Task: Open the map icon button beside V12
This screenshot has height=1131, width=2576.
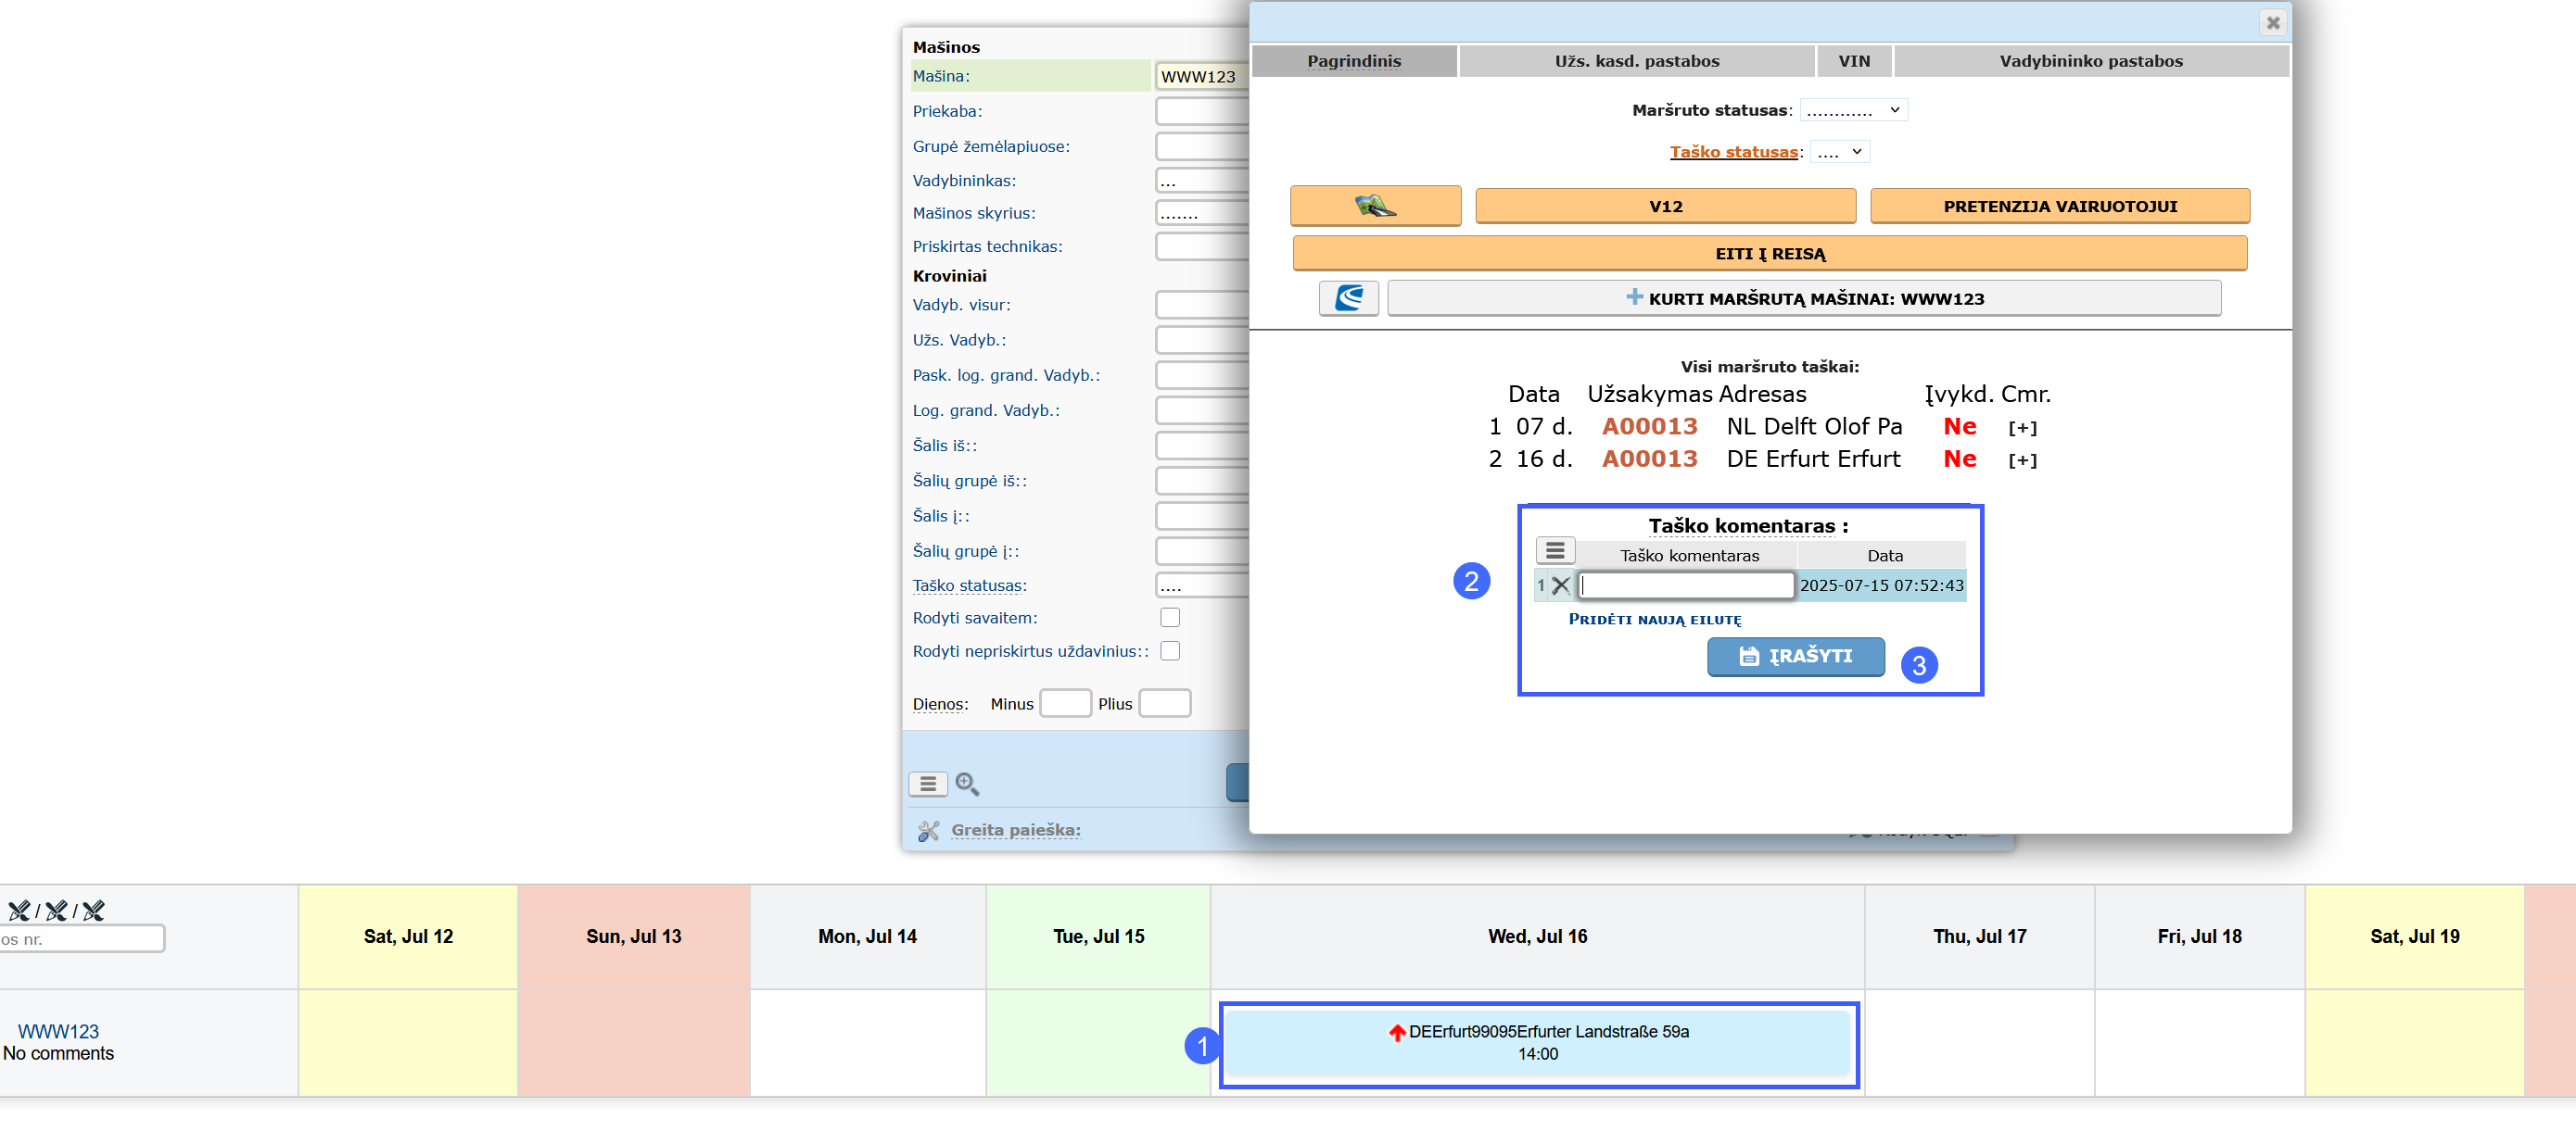Action: point(1375,206)
